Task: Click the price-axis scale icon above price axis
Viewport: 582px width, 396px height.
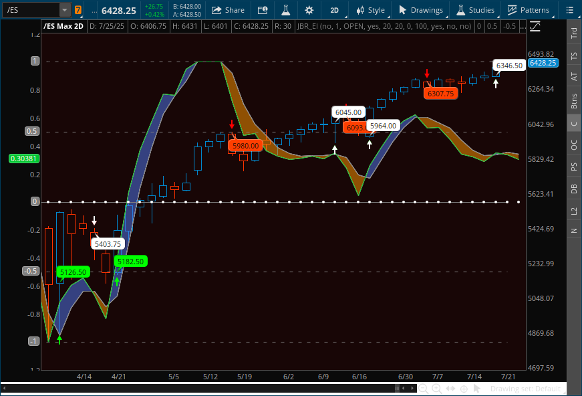Action: 535,26
